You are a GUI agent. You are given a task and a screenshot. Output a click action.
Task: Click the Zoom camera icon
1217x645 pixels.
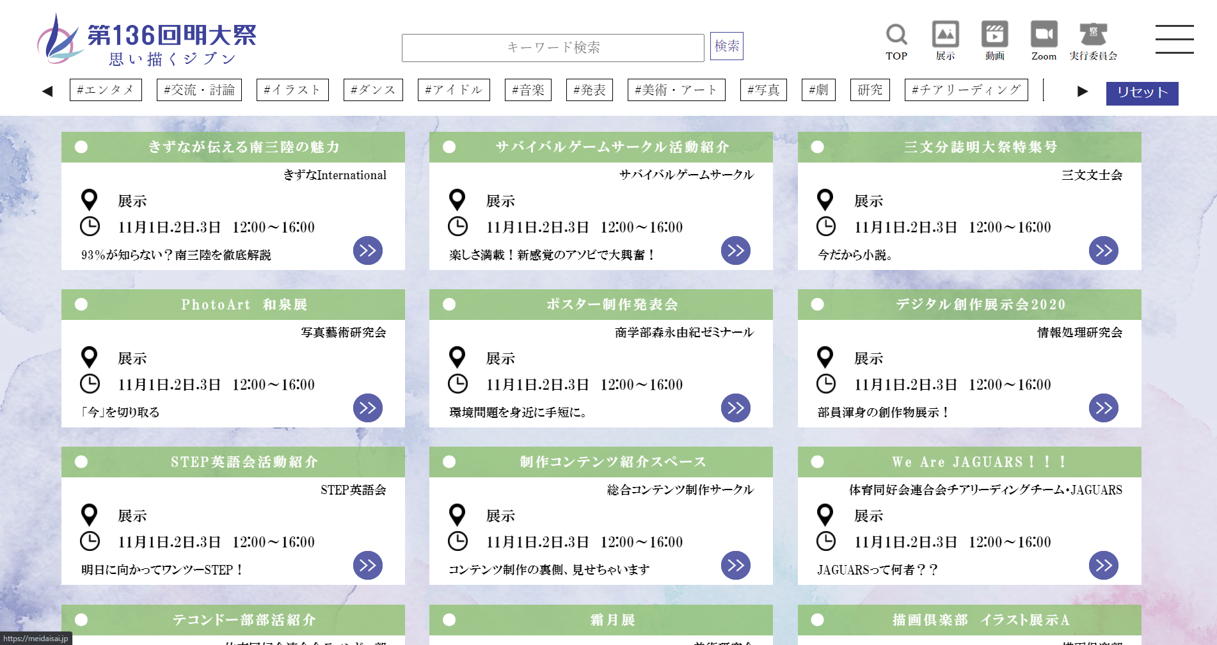pos(1044,35)
